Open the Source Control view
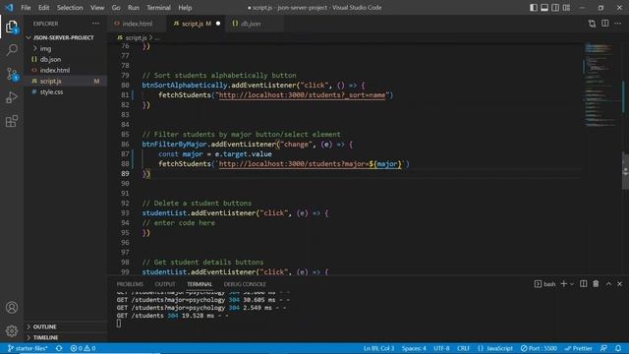Image resolution: width=629 pixels, height=354 pixels. pos(12,74)
